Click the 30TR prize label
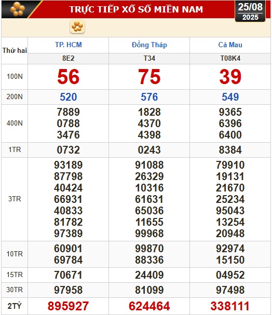This screenshot has width=272, height=315. tap(15, 290)
